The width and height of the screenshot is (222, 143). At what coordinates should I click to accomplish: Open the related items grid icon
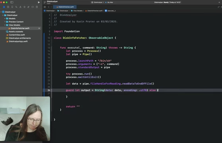(45, 7)
